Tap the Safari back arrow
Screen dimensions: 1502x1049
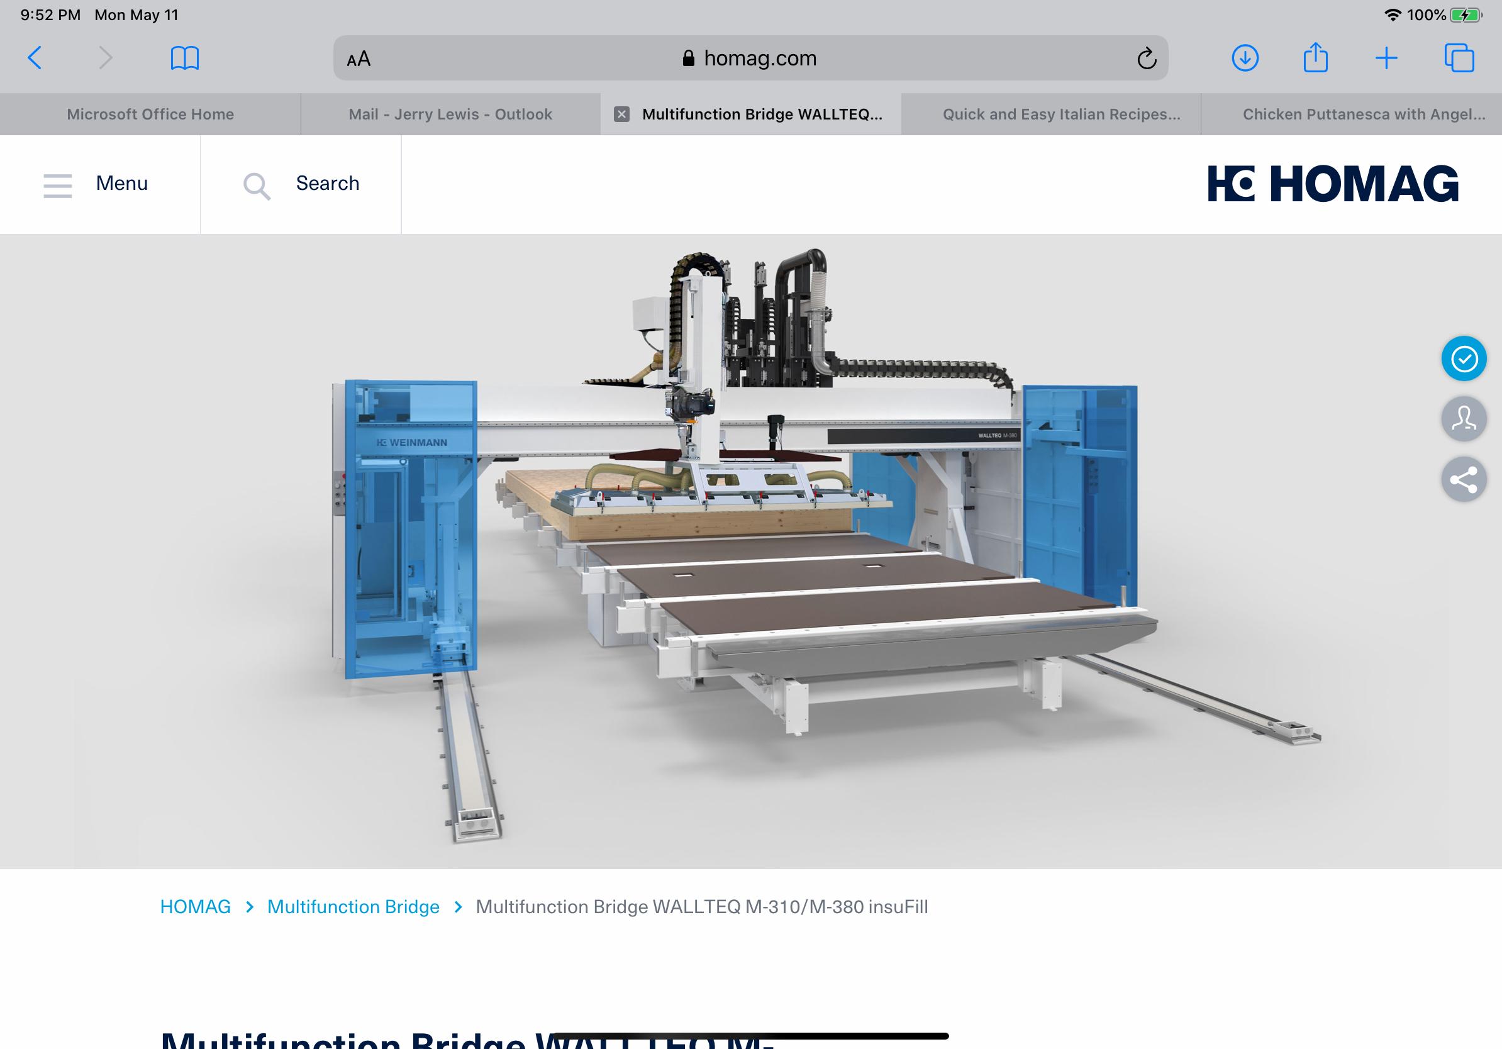click(35, 58)
